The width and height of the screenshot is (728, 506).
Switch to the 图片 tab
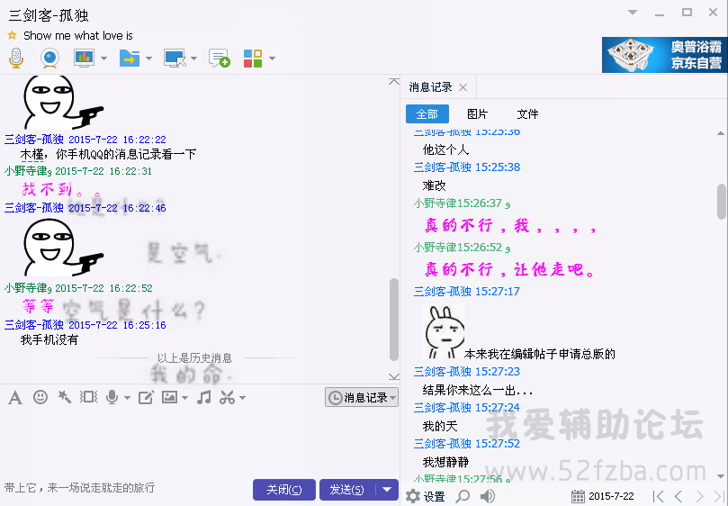(x=477, y=114)
